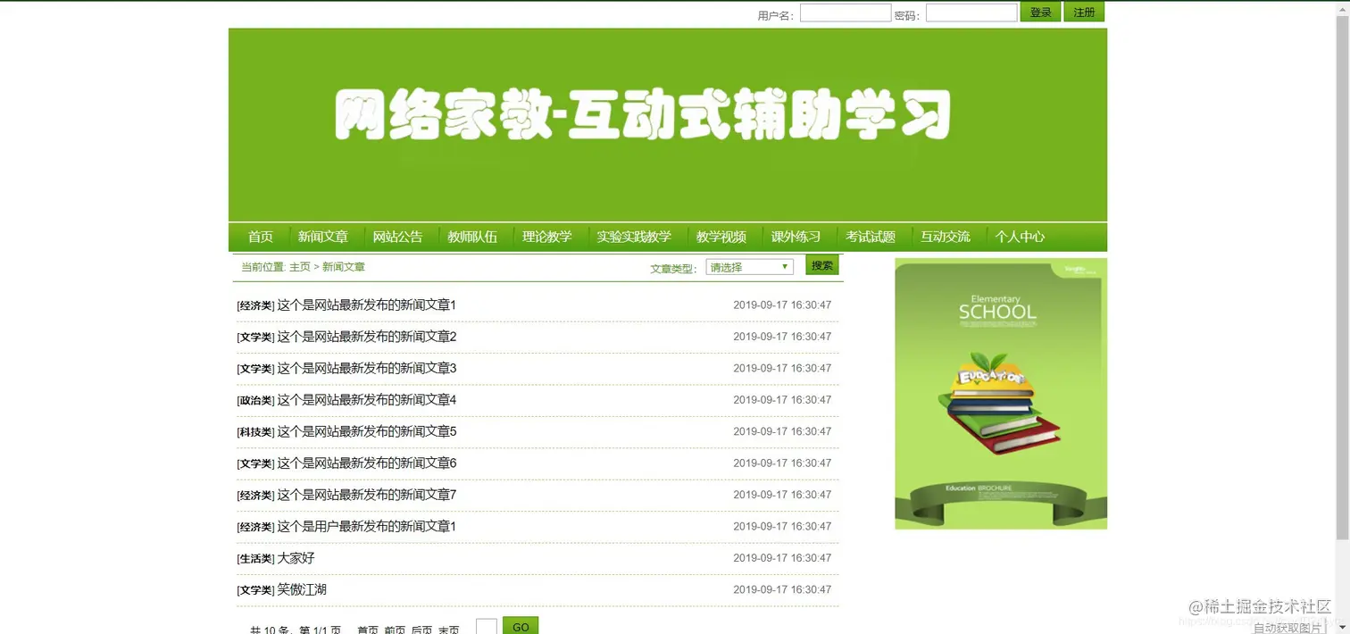Navigate to 考试试题 exam questions
This screenshot has height=634, width=1350.
pos(870,236)
